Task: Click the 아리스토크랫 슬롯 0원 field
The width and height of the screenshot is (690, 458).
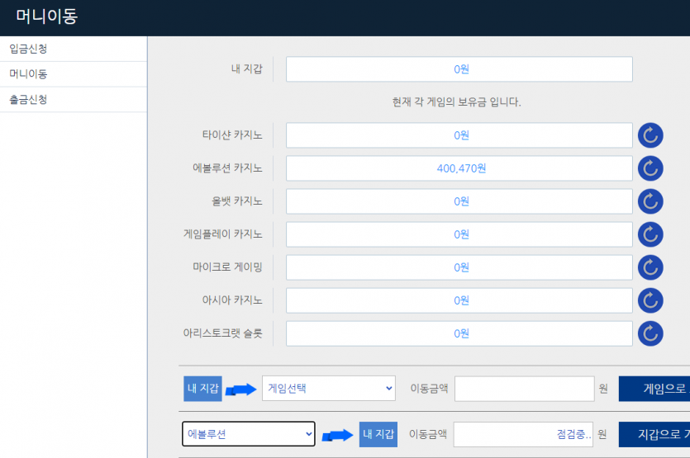Action: 459,333
